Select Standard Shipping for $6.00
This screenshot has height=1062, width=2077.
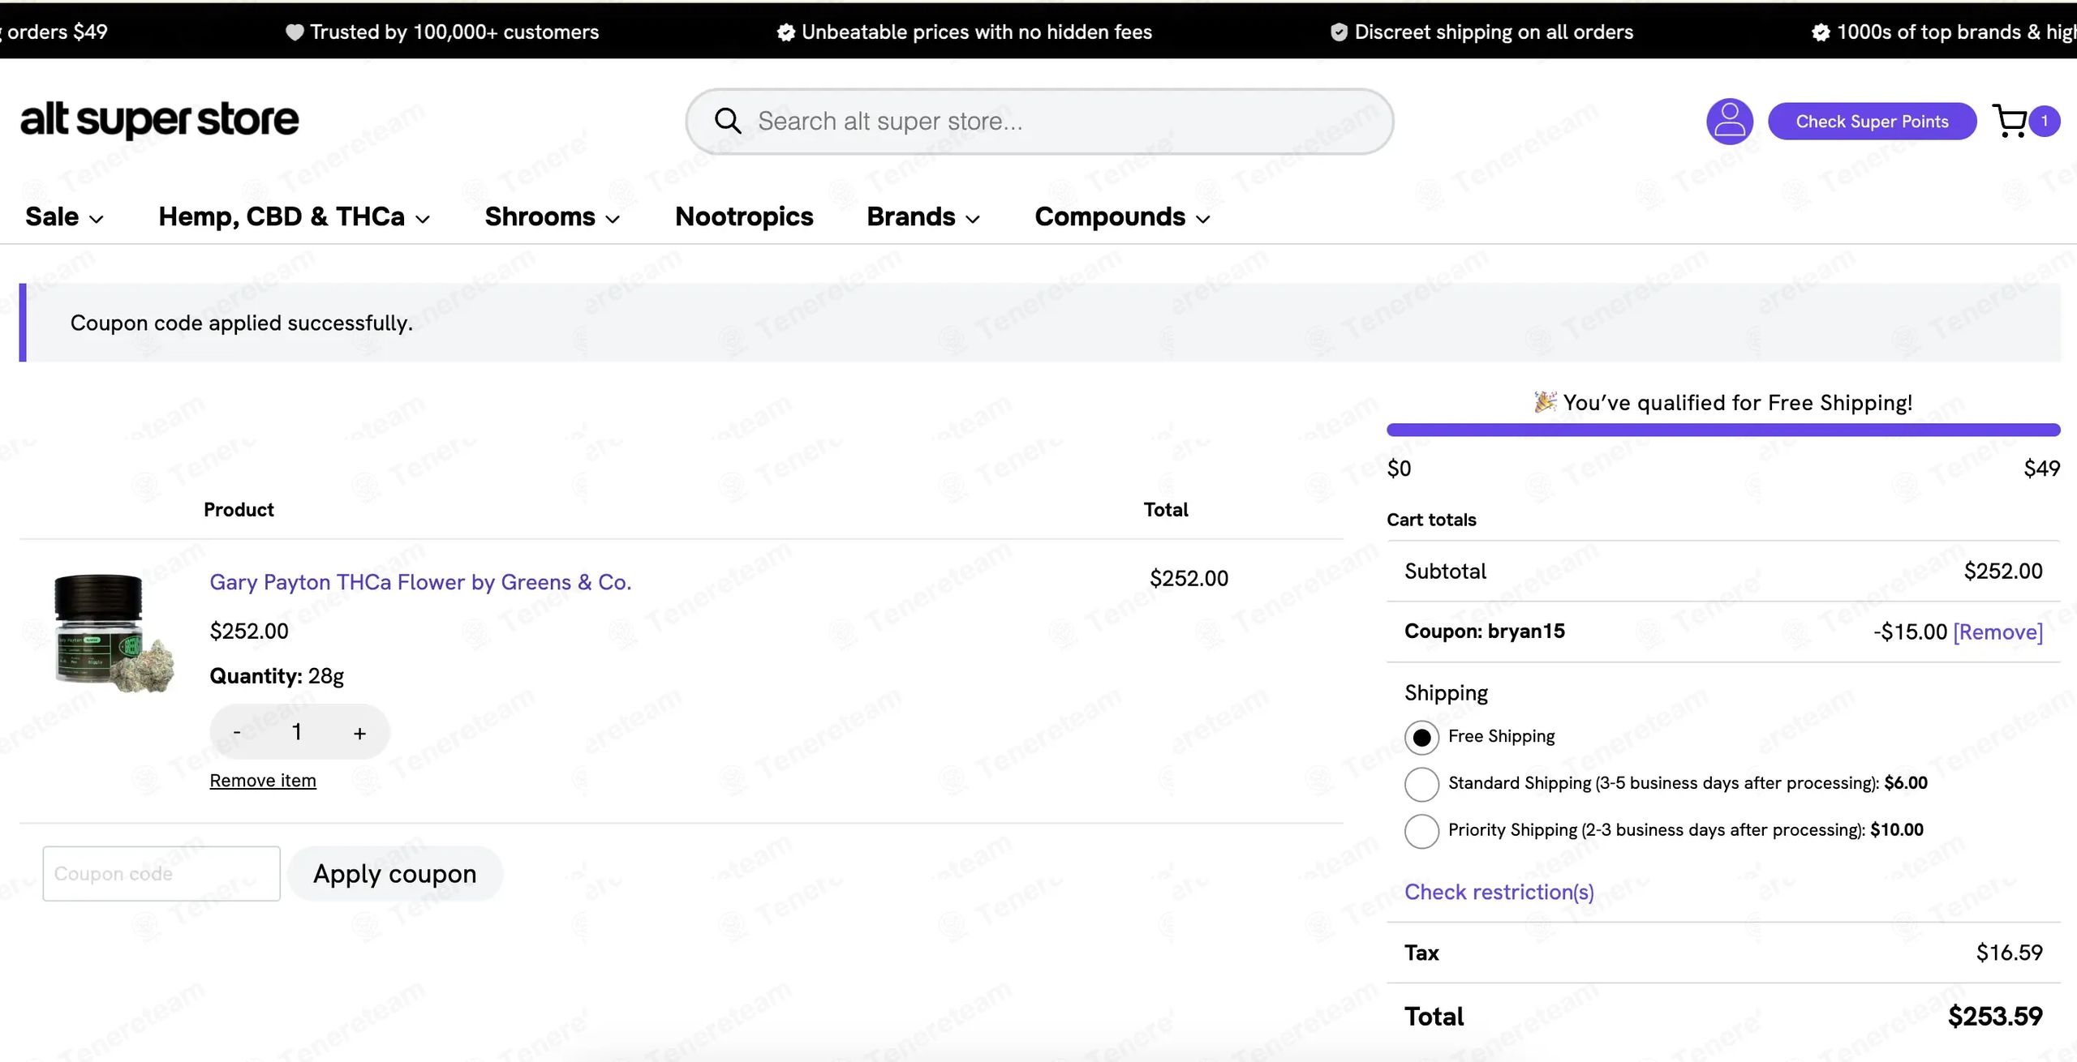point(1421,784)
